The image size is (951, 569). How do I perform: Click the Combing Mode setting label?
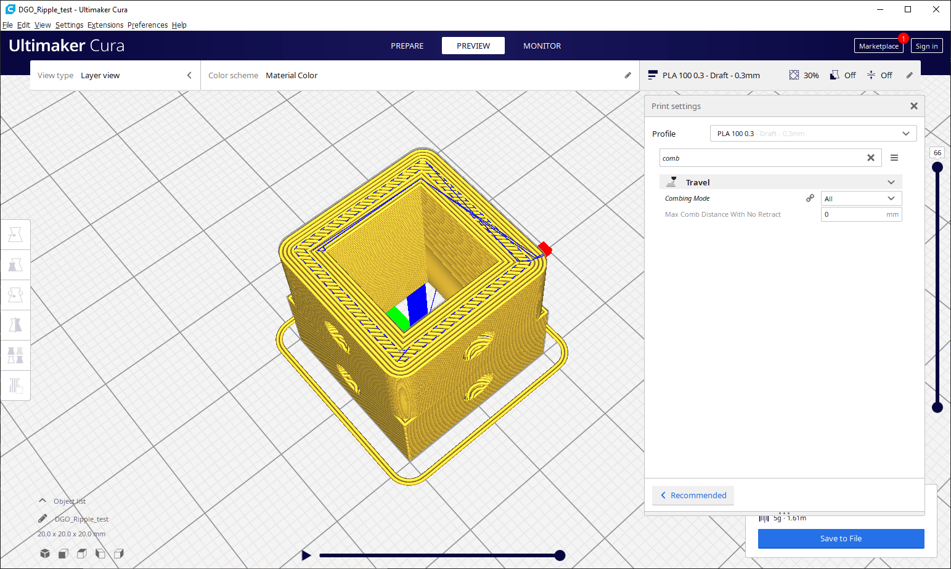pos(687,198)
